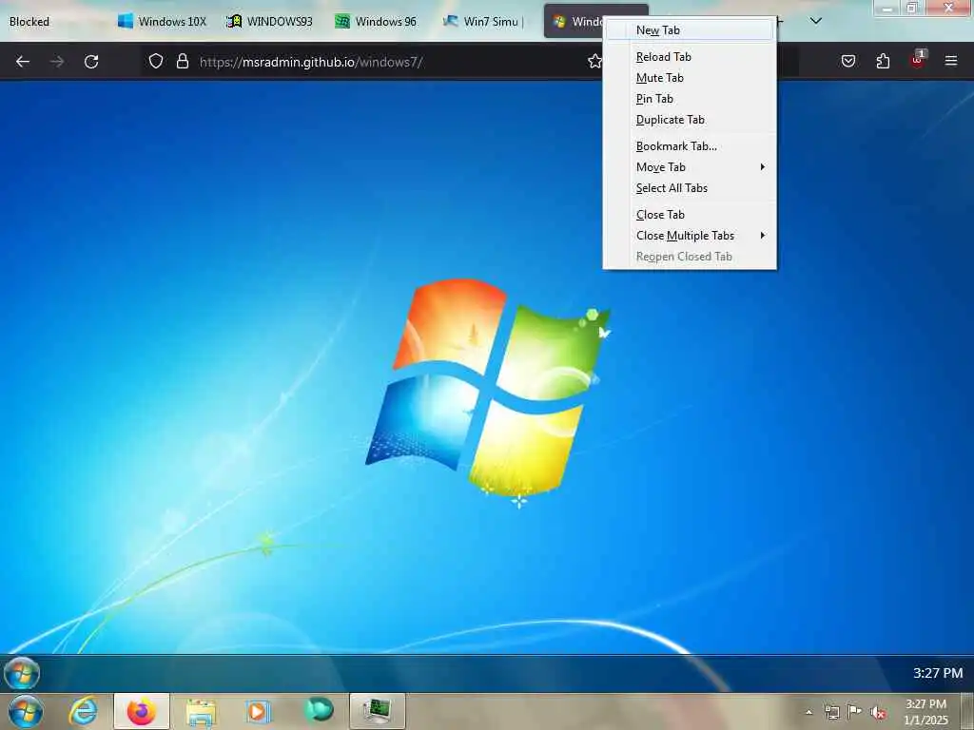
Task: Expand the Move Tab submenu
Action: click(x=690, y=167)
